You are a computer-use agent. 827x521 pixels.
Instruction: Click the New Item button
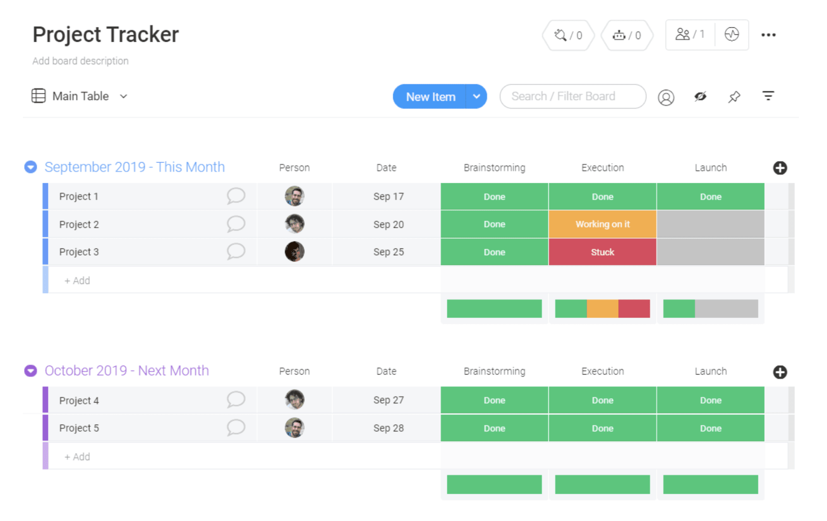[430, 97]
